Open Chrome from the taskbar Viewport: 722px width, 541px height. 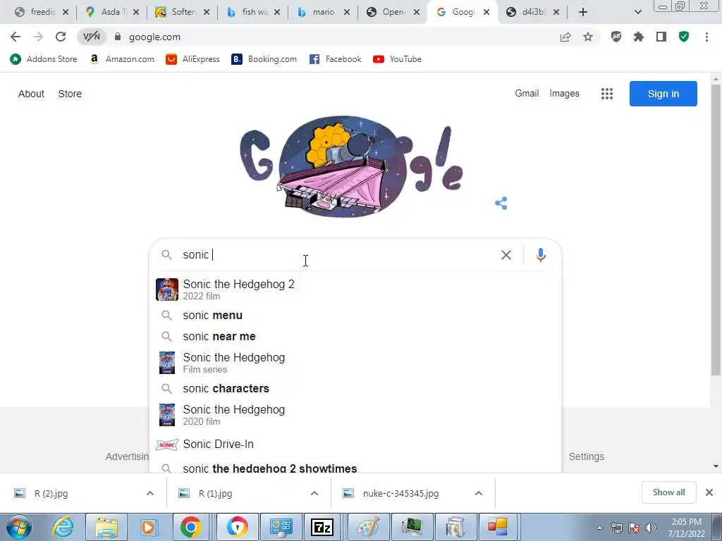coord(190,527)
